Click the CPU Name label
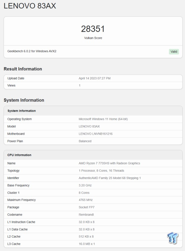 pyautogui.click(x=11, y=163)
